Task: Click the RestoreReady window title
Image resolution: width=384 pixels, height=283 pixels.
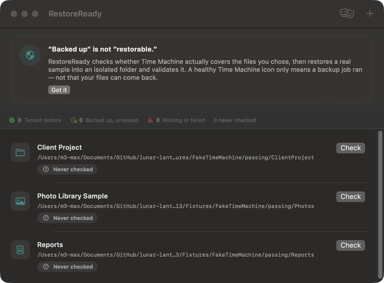Action: click(x=75, y=14)
